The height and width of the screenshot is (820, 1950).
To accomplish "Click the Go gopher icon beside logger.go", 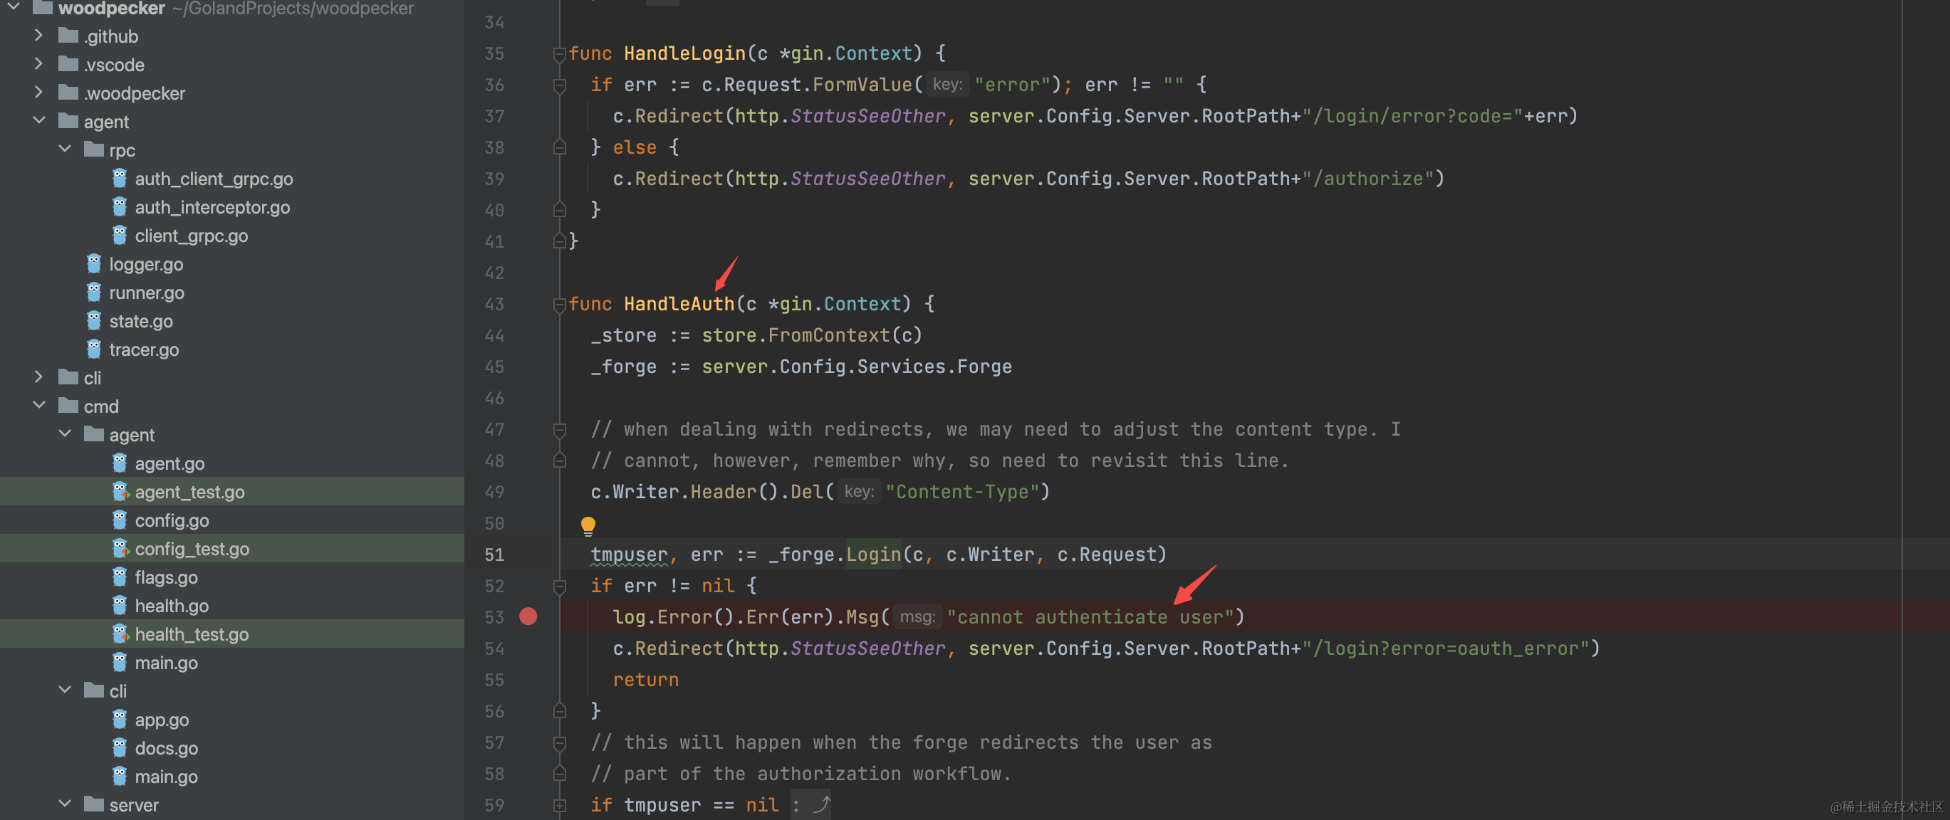I will (x=93, y=263).
